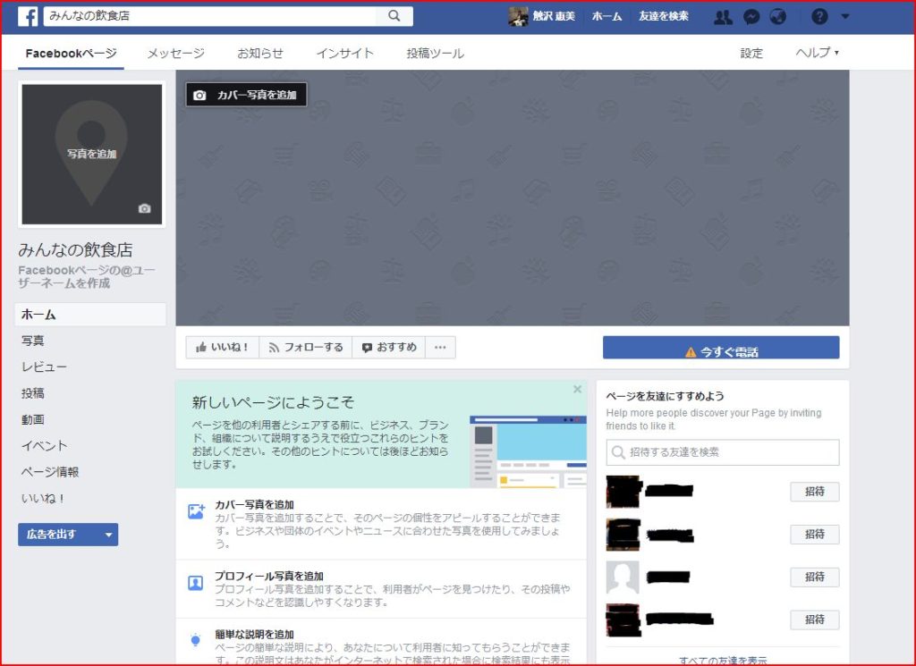This screenshot has height=666, width=916.
Task: Click the camera icon to add cover photo
Action: coord(199,94)
